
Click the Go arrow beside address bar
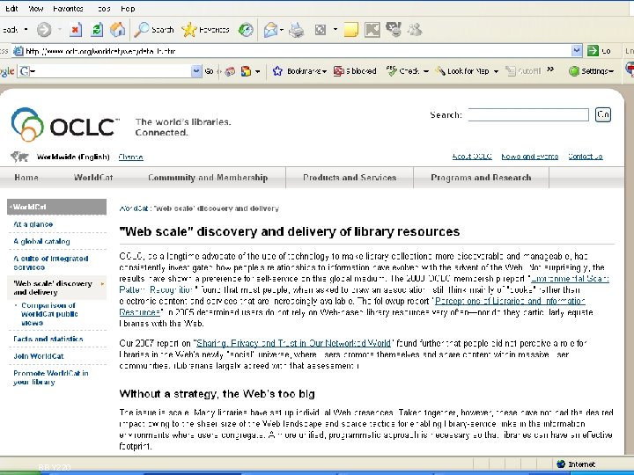593,50
